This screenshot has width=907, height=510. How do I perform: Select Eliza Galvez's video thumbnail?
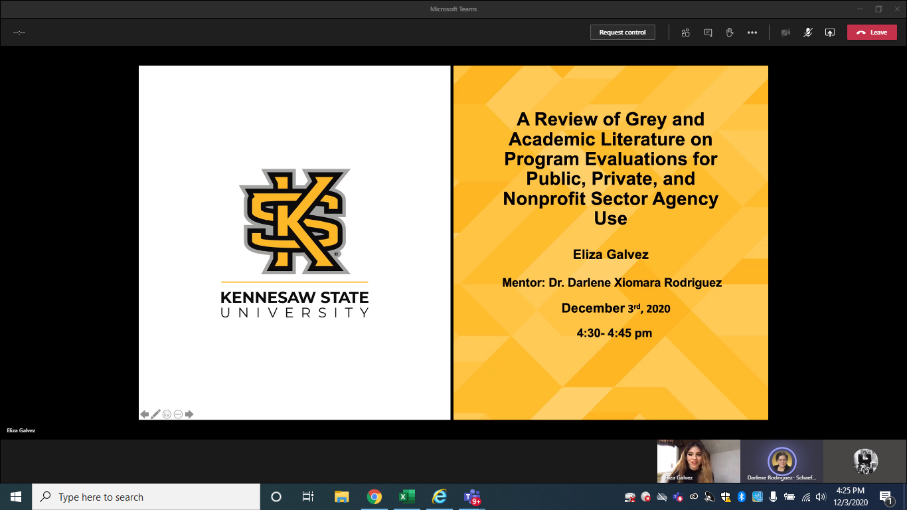click(699, 461)
